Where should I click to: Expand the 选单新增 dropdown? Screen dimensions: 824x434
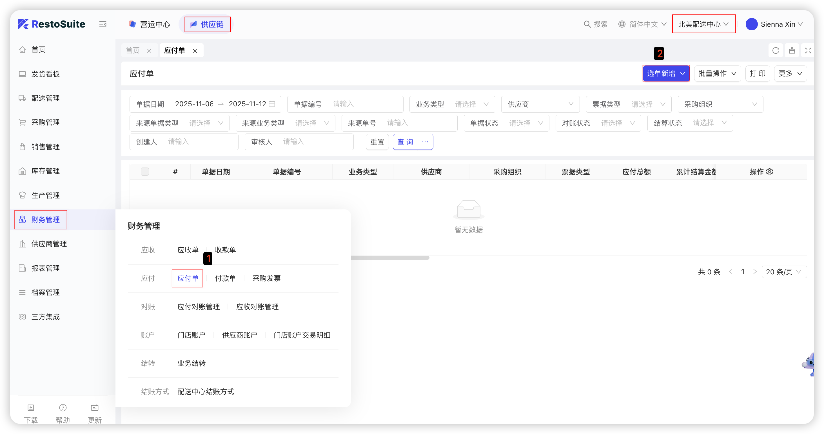click(666, 73)
